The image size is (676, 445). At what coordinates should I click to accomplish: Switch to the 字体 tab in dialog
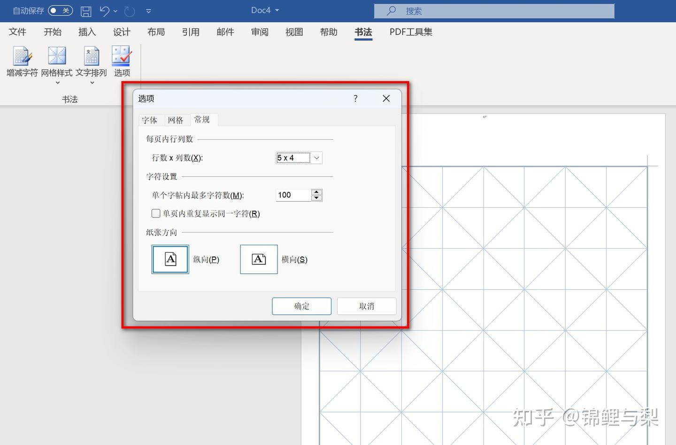point(150,120)
